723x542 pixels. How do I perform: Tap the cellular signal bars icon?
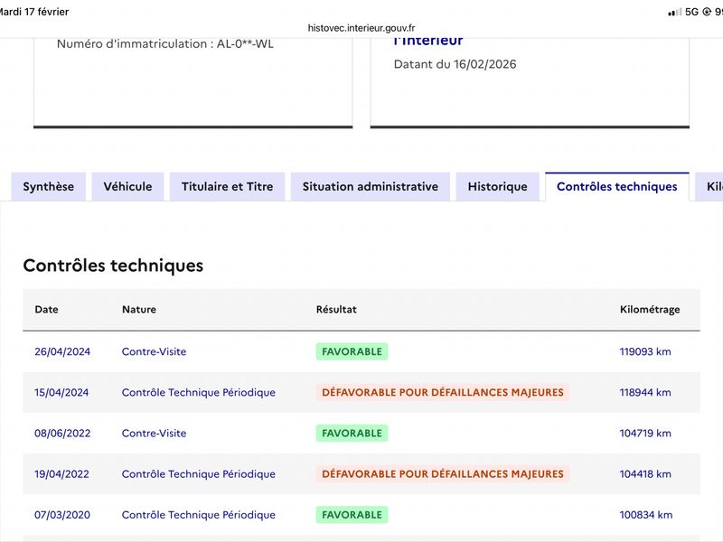coord(674,12)
